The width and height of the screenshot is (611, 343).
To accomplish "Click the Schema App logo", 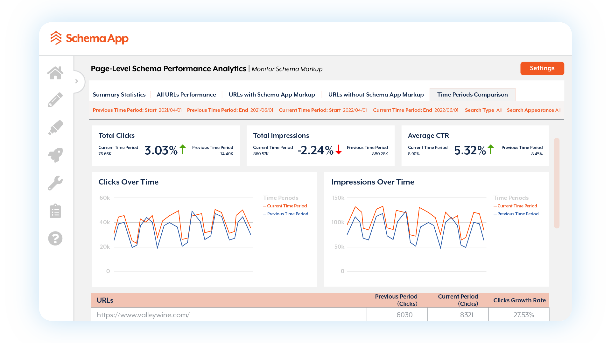I will tap(89, 38).
